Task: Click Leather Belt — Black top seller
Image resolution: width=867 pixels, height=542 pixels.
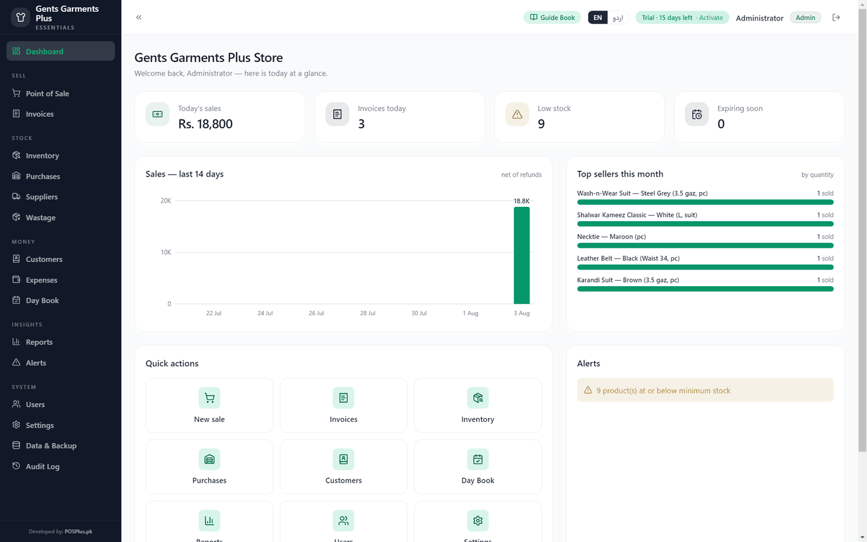Action: 629,258
